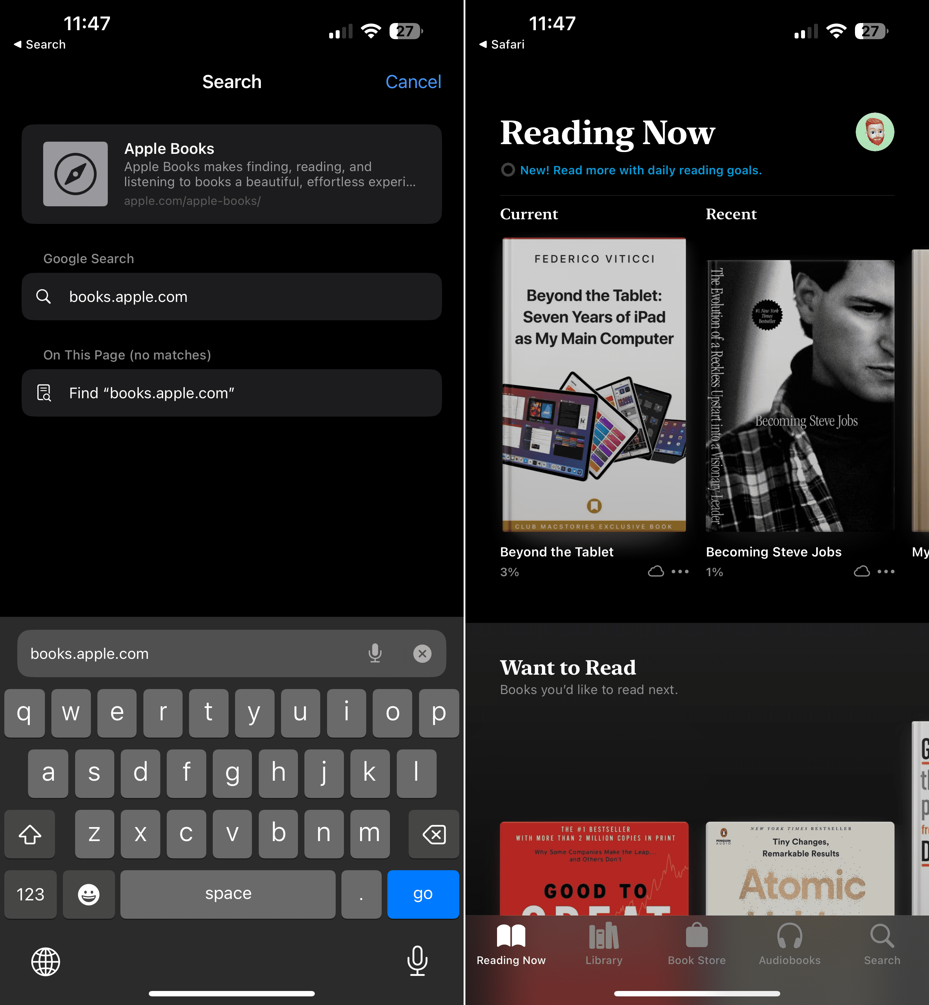The width and height of the screenshot is (929, 1005).
Task: Switch to the Library tab
Action: [x=604, y=945]
